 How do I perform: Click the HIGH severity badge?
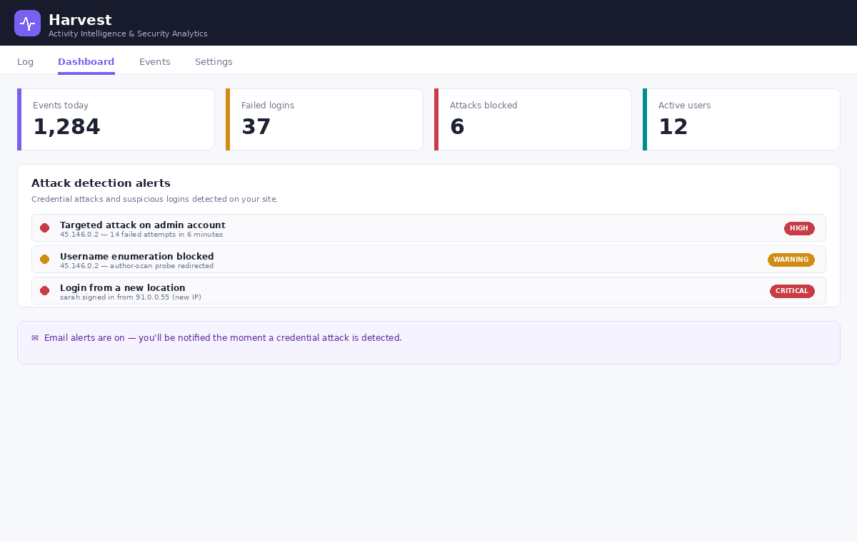pos(799,228)
